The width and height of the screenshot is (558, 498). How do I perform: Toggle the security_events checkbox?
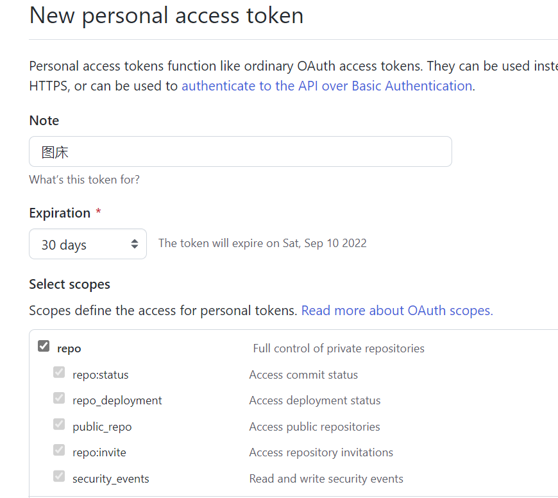(59, 476)
